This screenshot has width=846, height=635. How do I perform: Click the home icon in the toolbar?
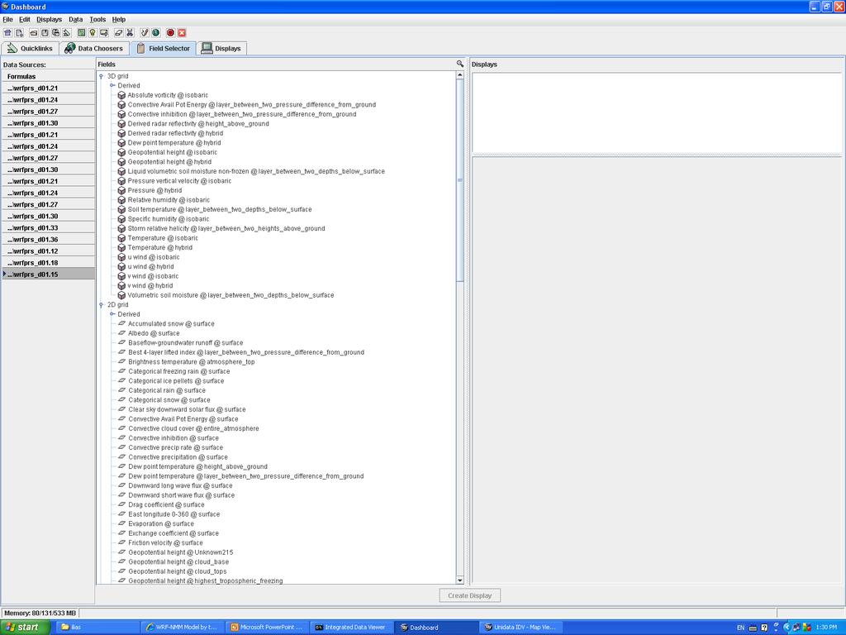click(7, 33)
